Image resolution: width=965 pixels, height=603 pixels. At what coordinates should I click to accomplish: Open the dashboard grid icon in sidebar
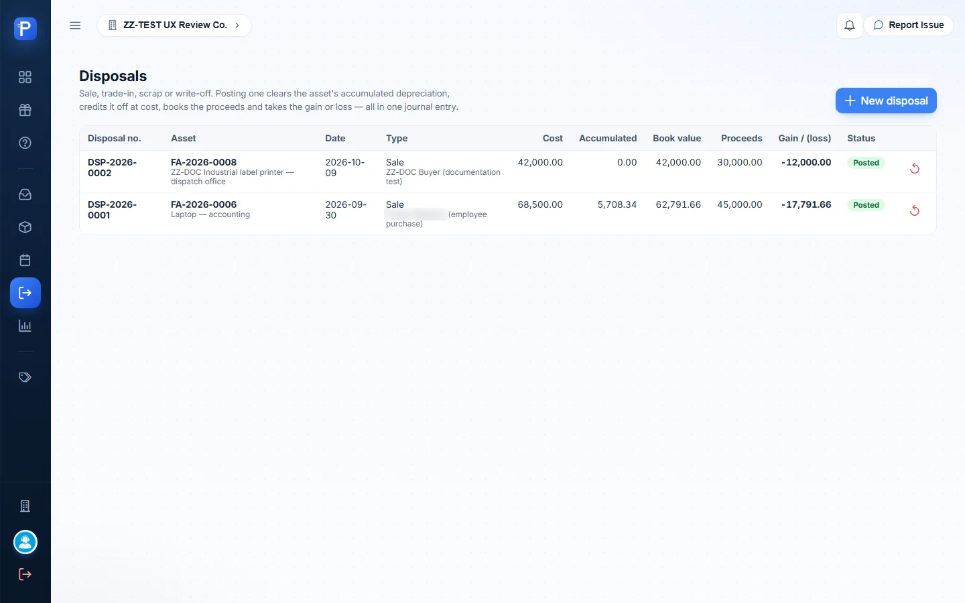pyautogui.click(x=25, y=77)
